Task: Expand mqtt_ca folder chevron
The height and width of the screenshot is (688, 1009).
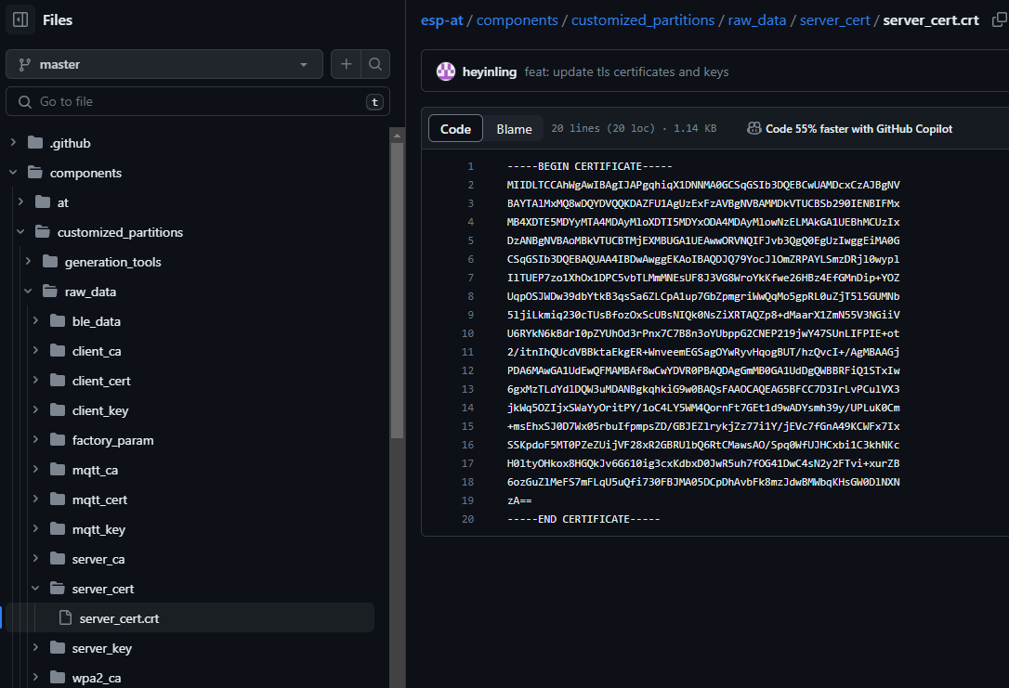Action: 36,470
